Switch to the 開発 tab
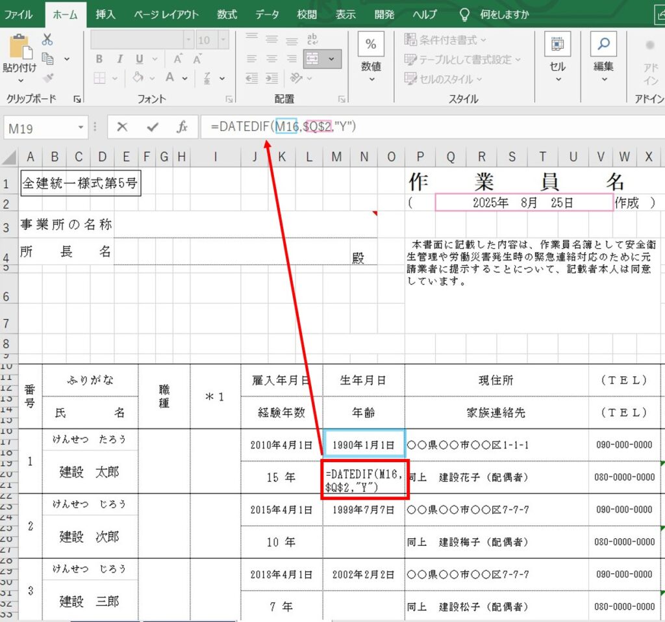Image resolution: width=665 pixels, height=622 pixels. [x=384, y=14]
